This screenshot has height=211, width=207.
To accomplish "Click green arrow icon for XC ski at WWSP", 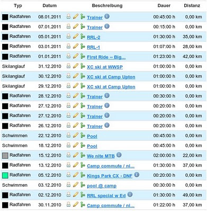I will [x=83, y=66].
